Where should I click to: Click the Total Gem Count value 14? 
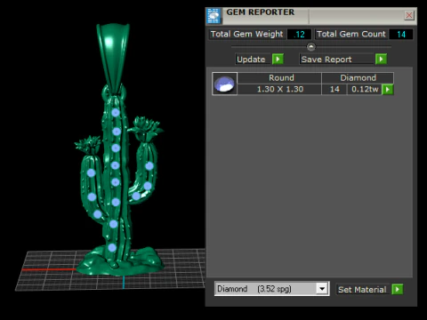coord(401,34)
